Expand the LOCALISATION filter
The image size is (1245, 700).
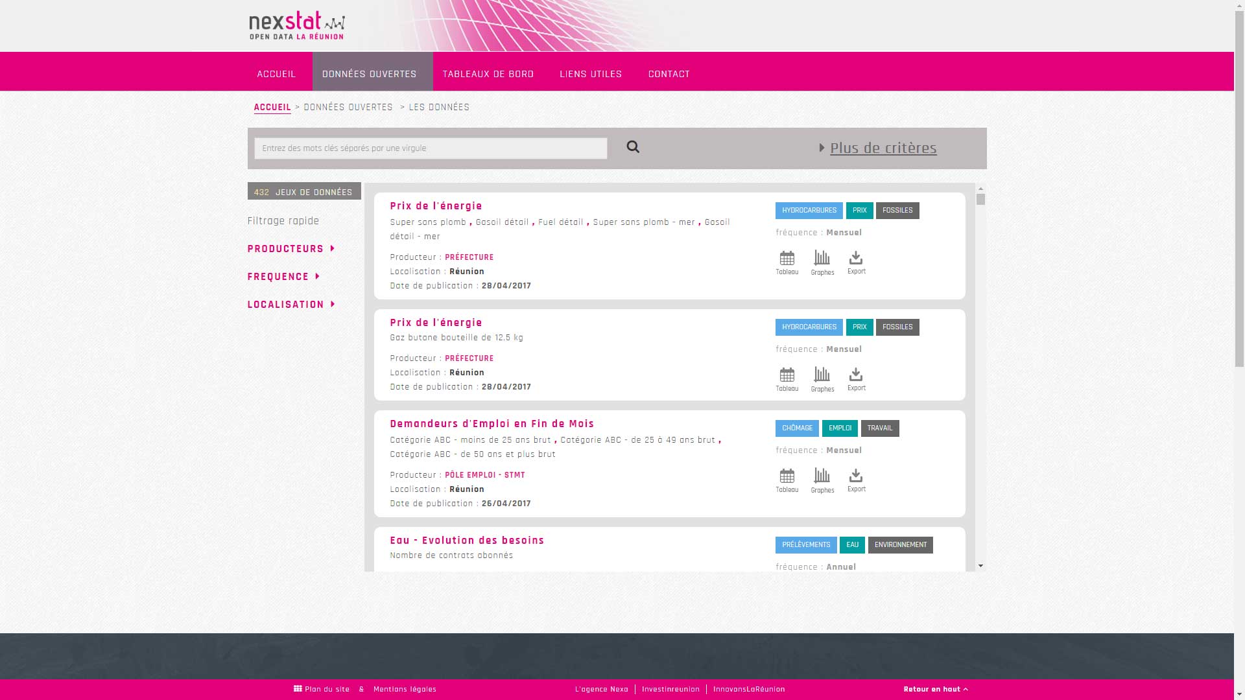pyautogui.click(x=291, y=305)
